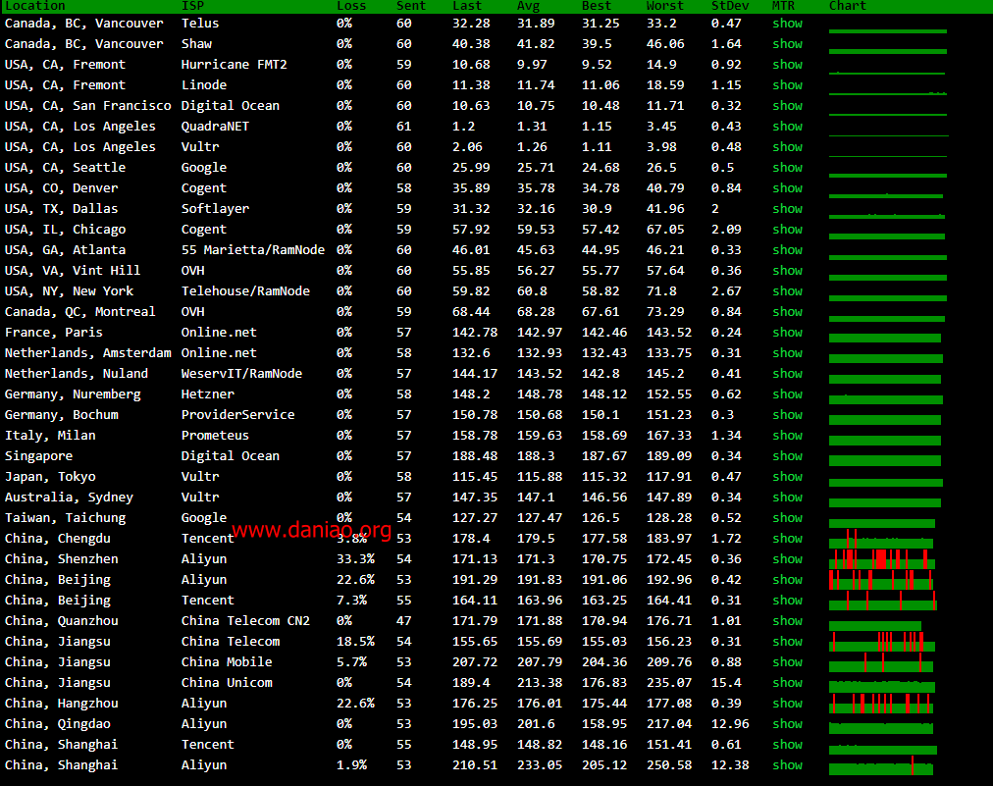Show MTR for Singapore Digital Ocean

(787, 456)
